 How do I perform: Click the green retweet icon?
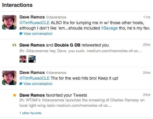[x=14, y=45]
